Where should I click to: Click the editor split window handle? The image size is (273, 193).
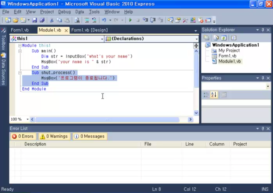196,45
